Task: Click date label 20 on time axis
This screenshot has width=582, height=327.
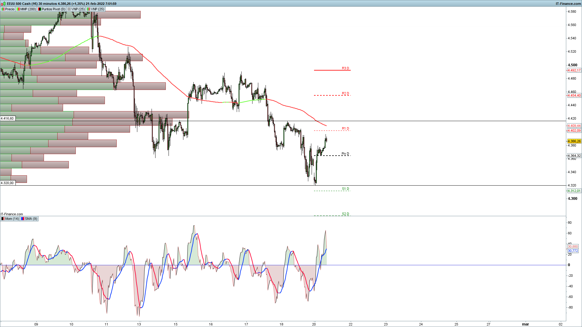Action: 314,324
